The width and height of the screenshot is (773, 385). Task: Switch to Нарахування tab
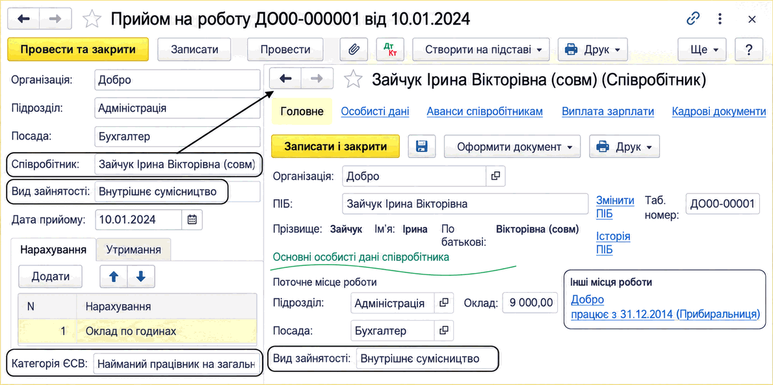54,250
